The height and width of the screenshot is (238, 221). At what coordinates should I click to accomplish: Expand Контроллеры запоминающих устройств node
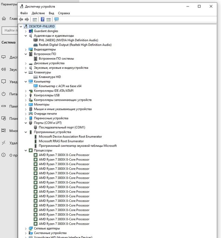(26, 100)
